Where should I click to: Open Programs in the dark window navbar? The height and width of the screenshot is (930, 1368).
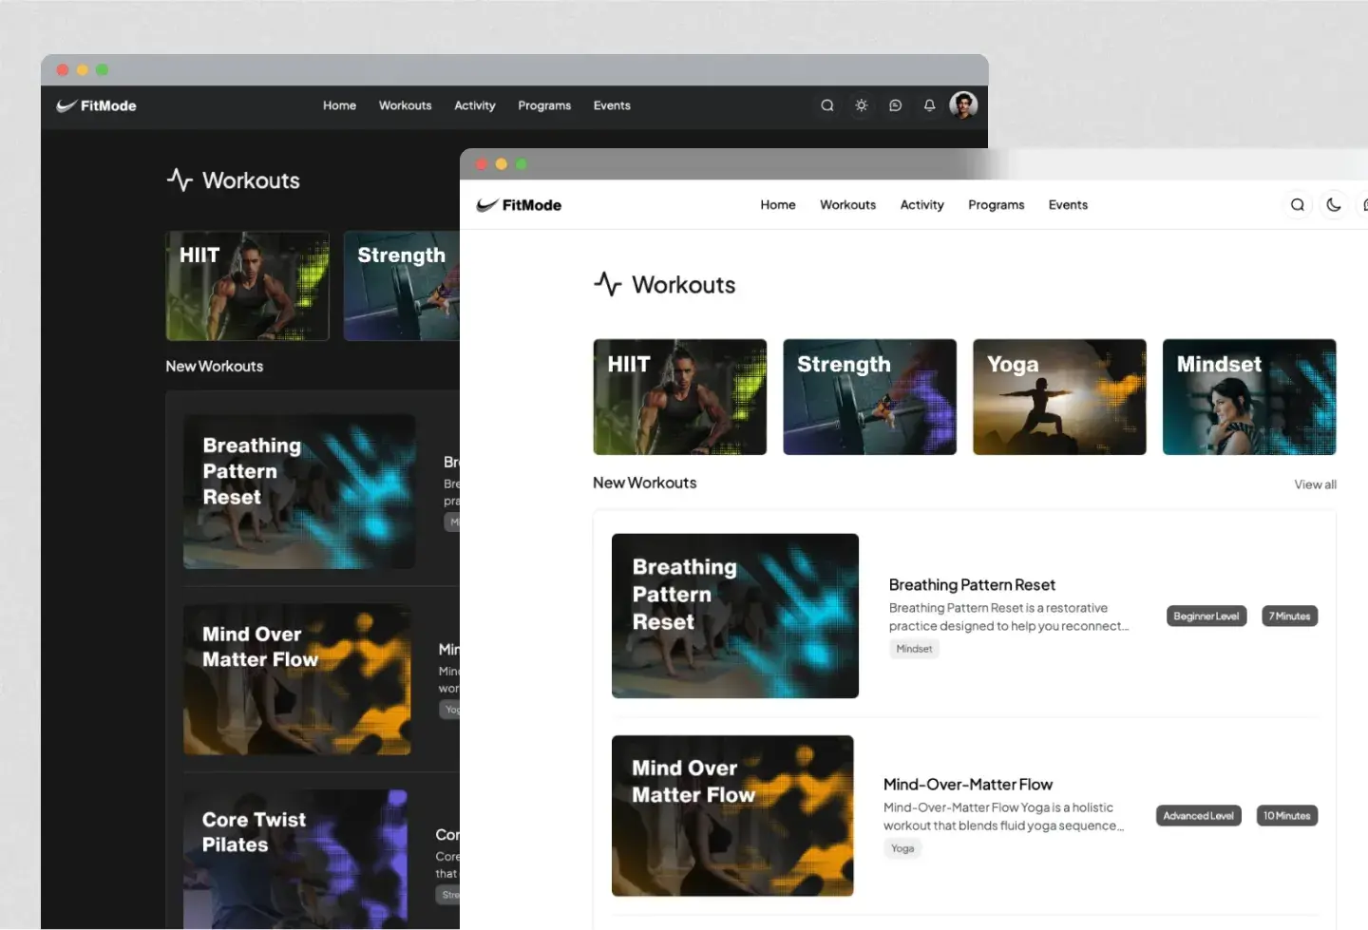(x=544, y=105)
